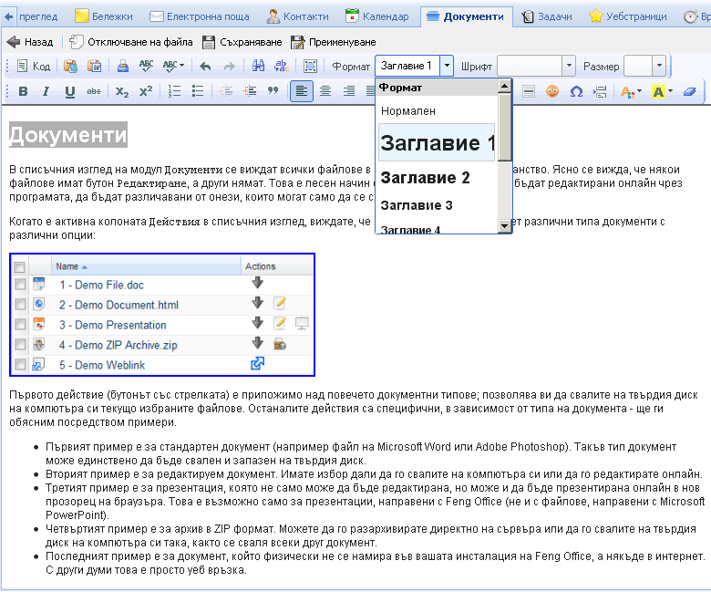This screenshot has width=711, height=592.
Task: Insert a numbered list
Action: point(174,91)
